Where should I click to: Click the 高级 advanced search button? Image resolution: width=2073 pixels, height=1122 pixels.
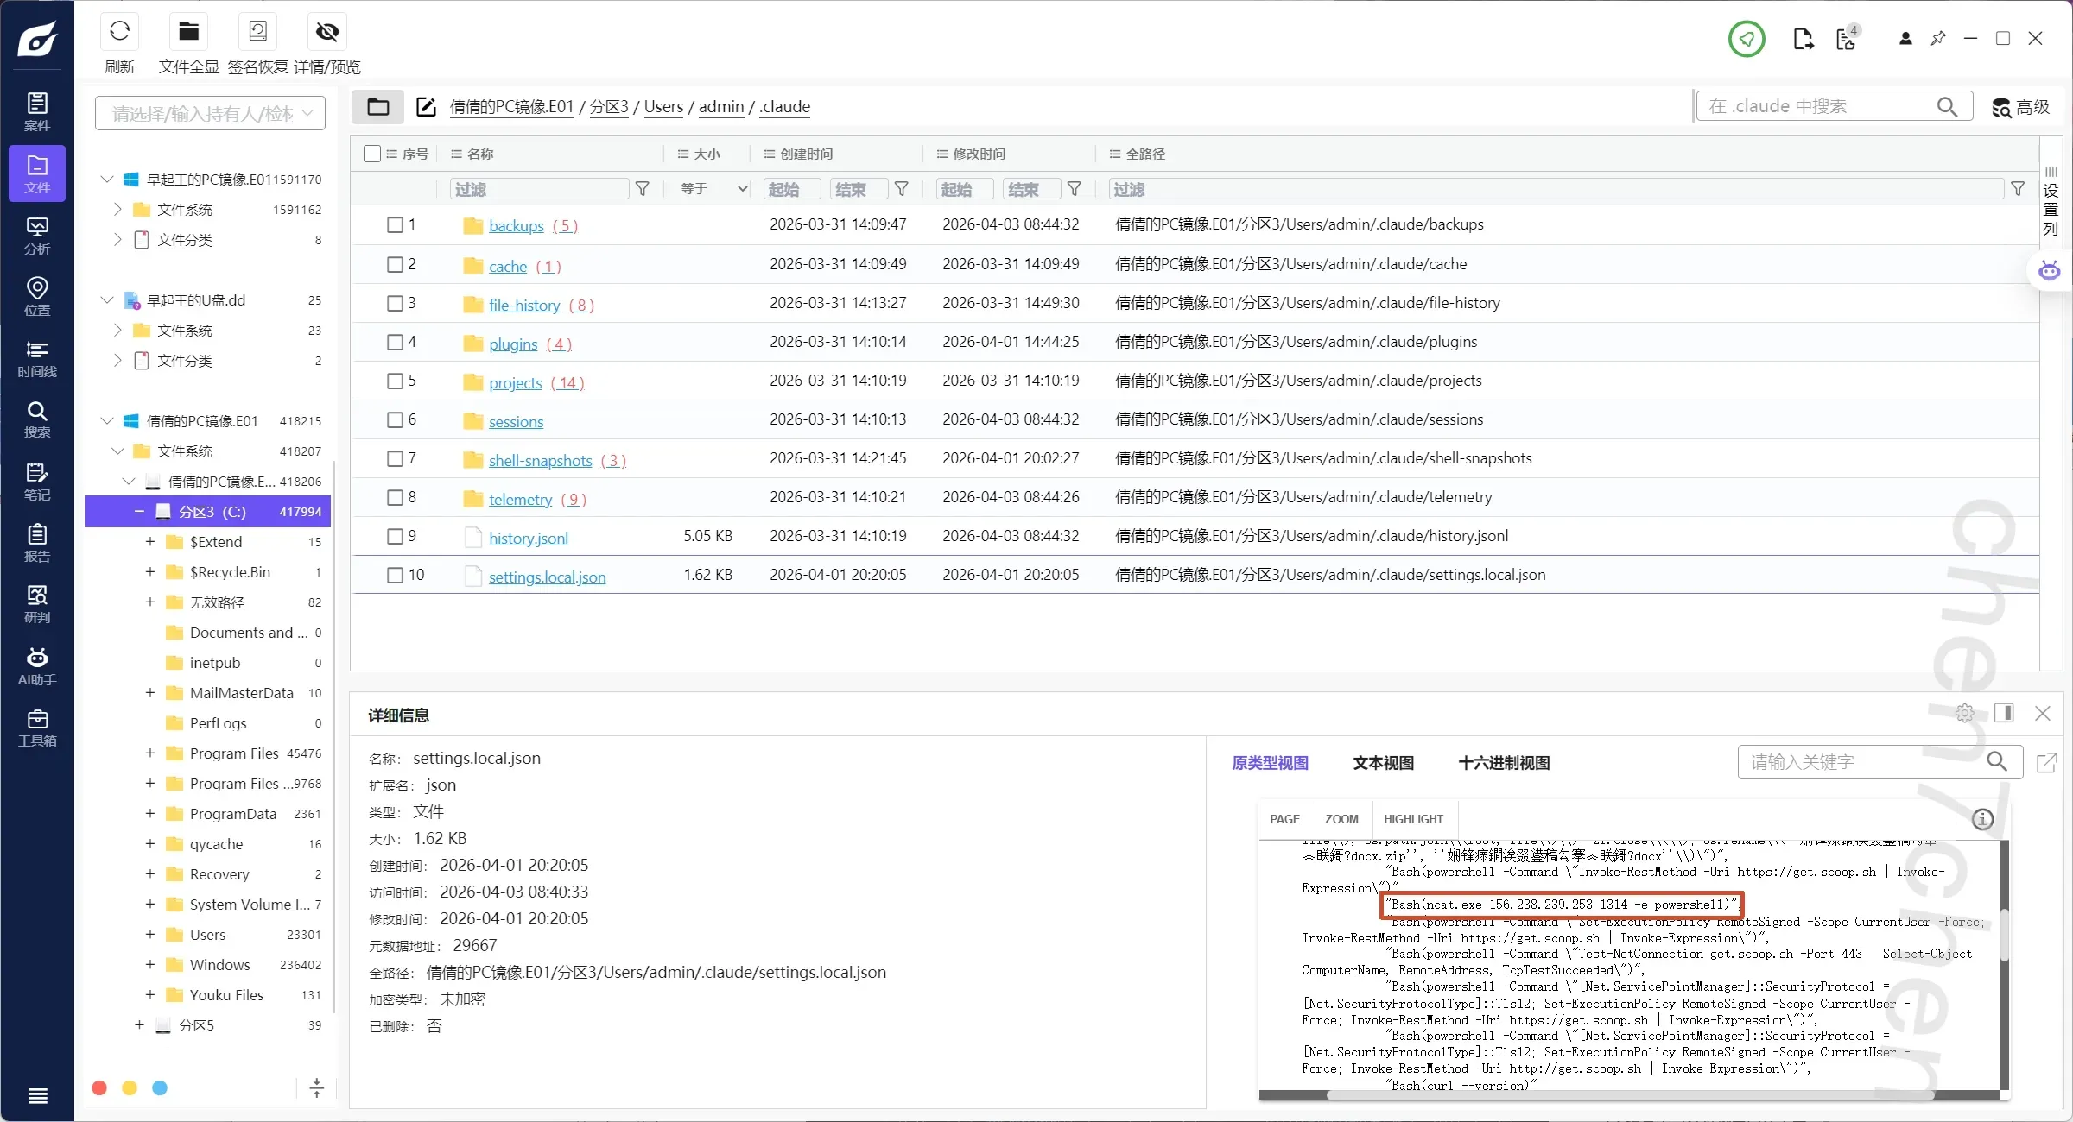point(2020,107)
